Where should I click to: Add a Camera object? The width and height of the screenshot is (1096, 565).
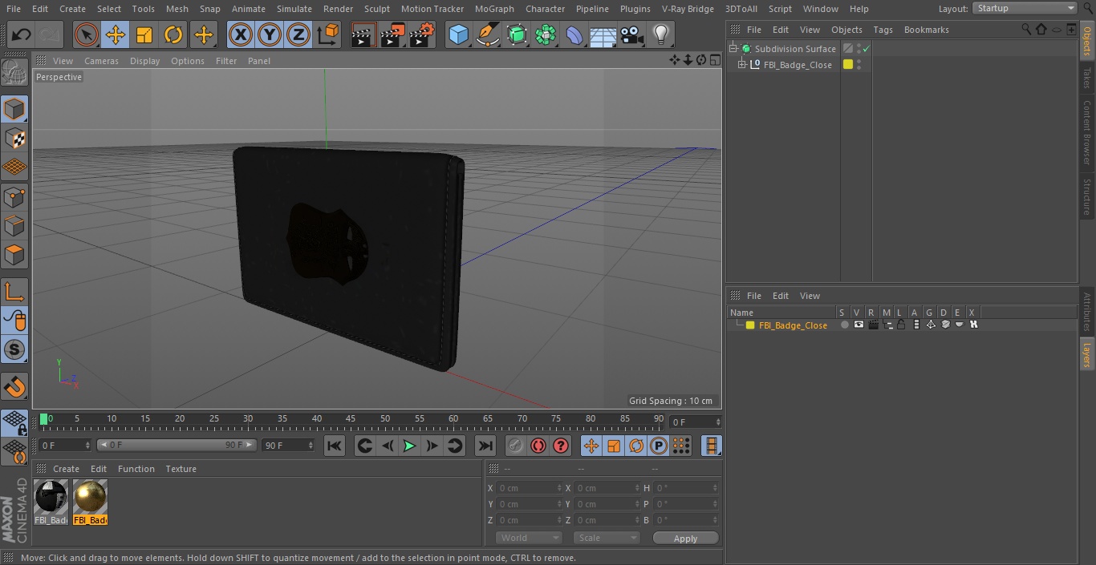(632, 34)
